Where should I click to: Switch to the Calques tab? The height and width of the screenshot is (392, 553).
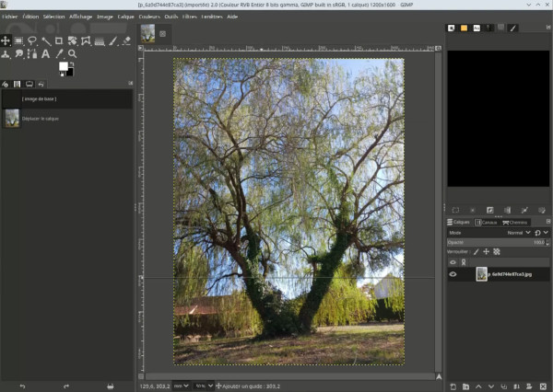click(x=458, y=223)
